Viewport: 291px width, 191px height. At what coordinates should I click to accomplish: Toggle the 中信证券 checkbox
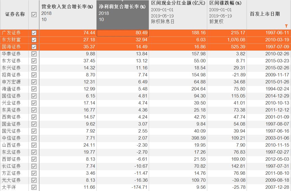(34, 138)
